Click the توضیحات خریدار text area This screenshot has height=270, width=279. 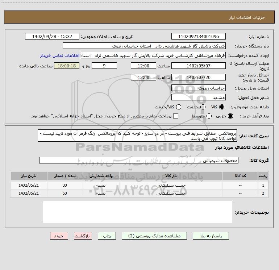coord(137,212)
